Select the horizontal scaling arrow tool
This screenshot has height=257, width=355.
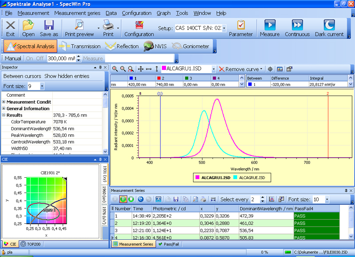[x=149, y=69]
